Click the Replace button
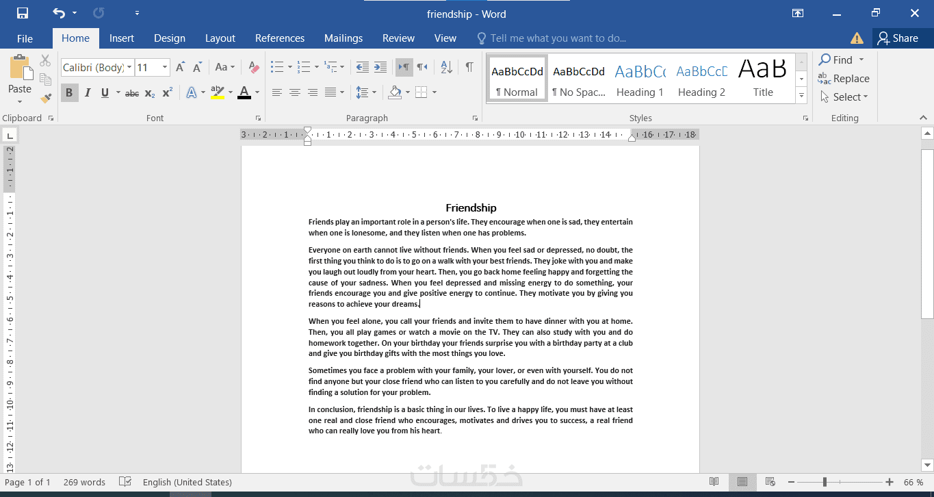 point(844,79)
